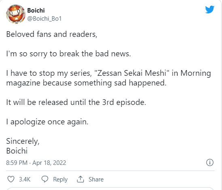Click the "sorry to break the bad news" sentence
222x190 pixels.
pyautogui.click(x=68, y=54)
